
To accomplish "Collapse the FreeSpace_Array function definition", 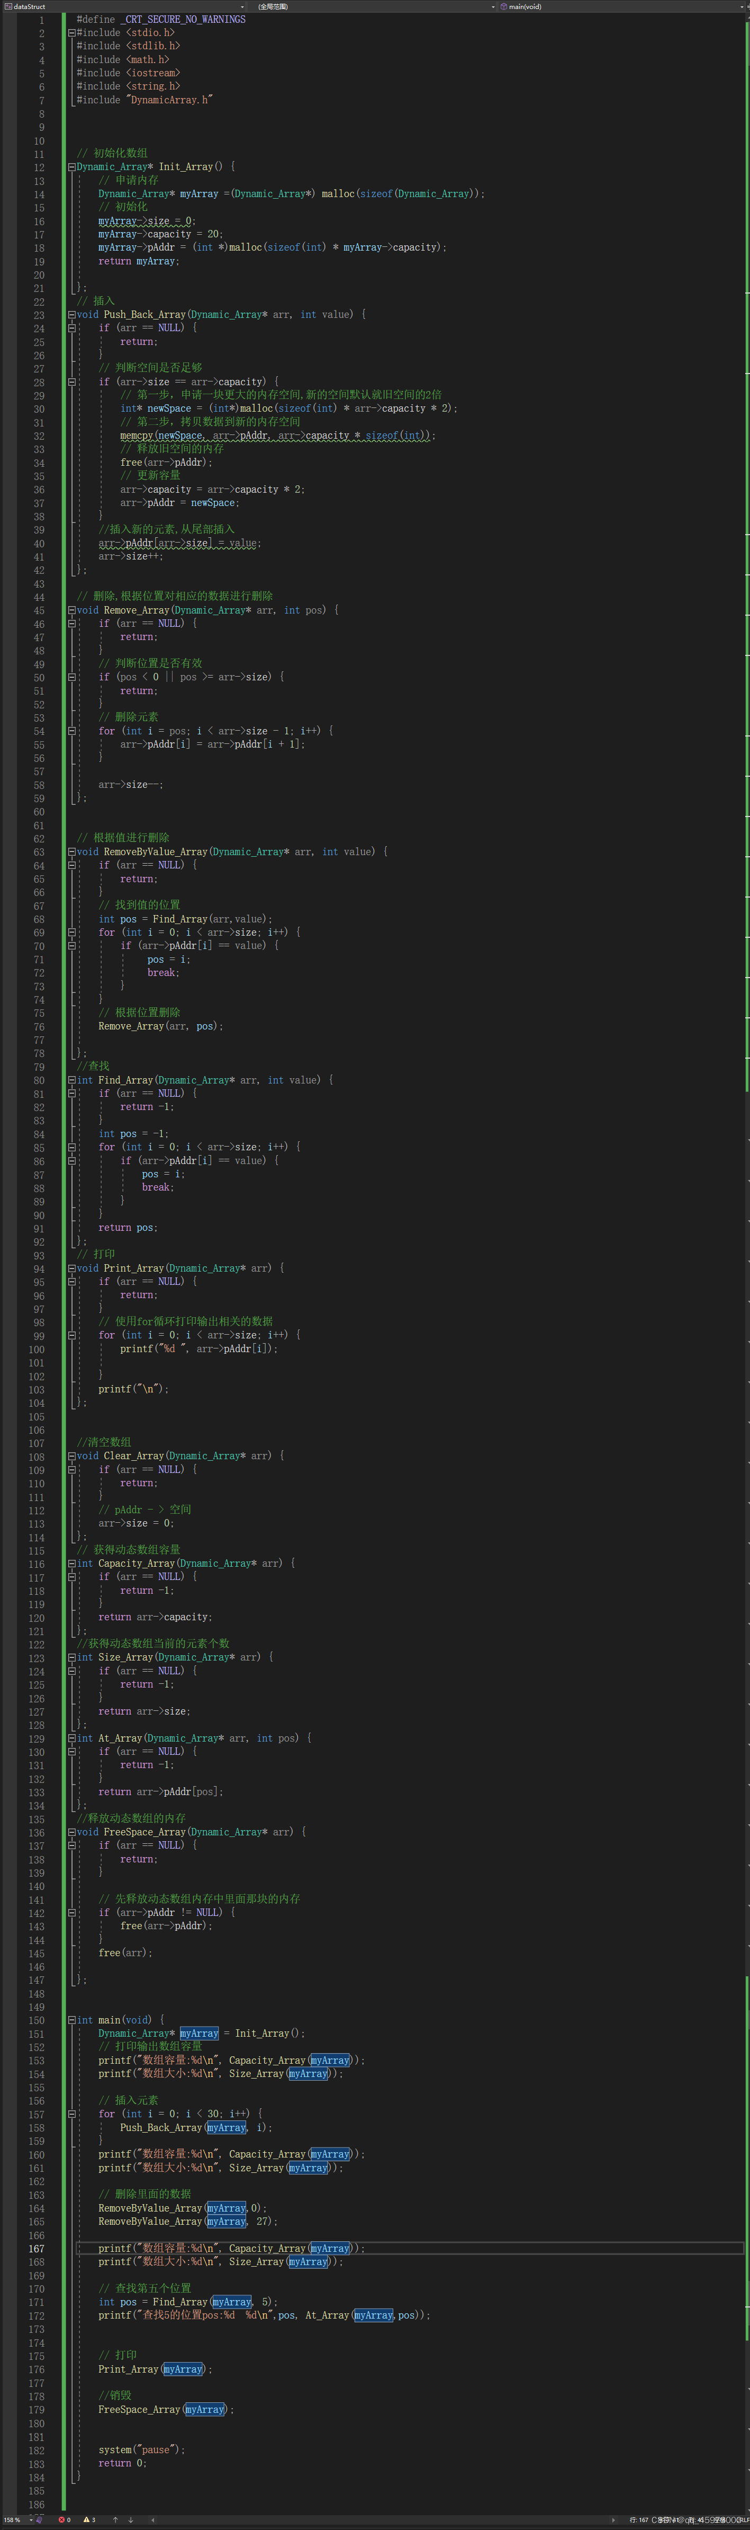I will pyautogui.click(x=71, y=1833).
